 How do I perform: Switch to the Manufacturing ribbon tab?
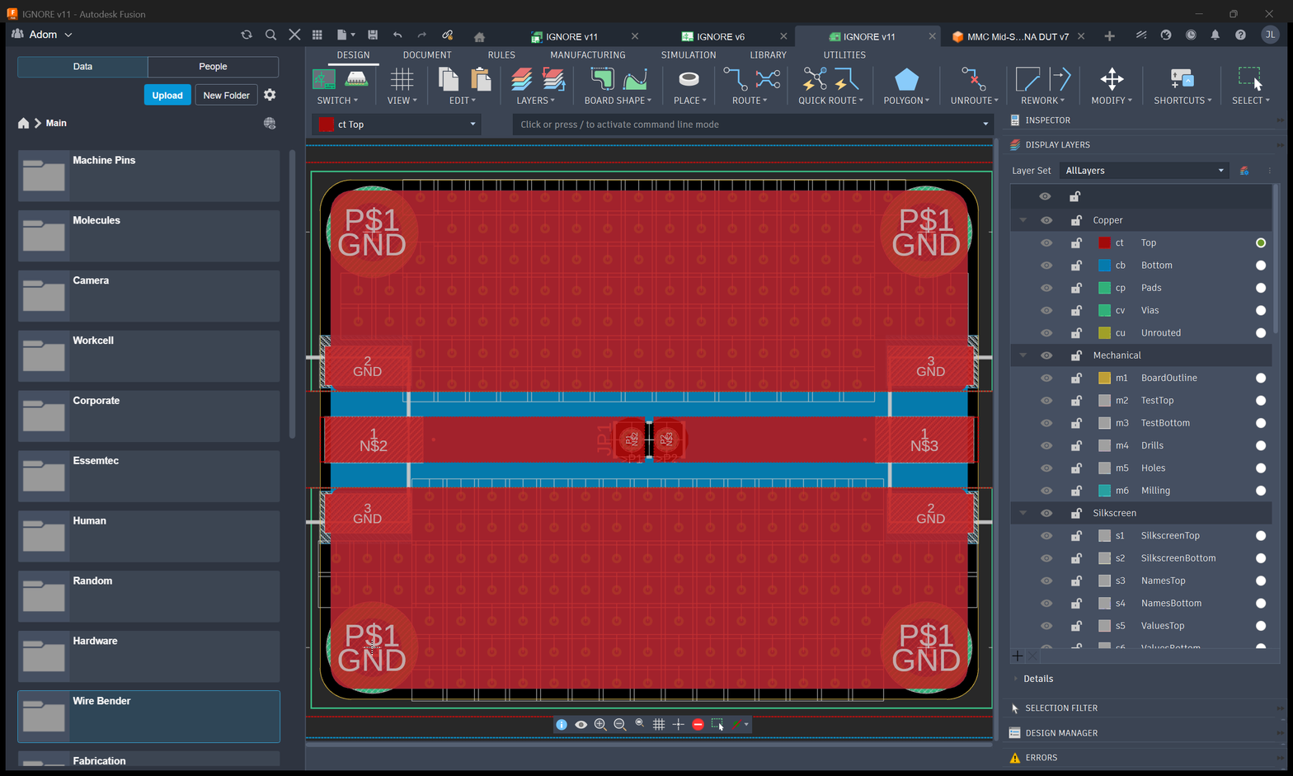[x=588, y=54]
